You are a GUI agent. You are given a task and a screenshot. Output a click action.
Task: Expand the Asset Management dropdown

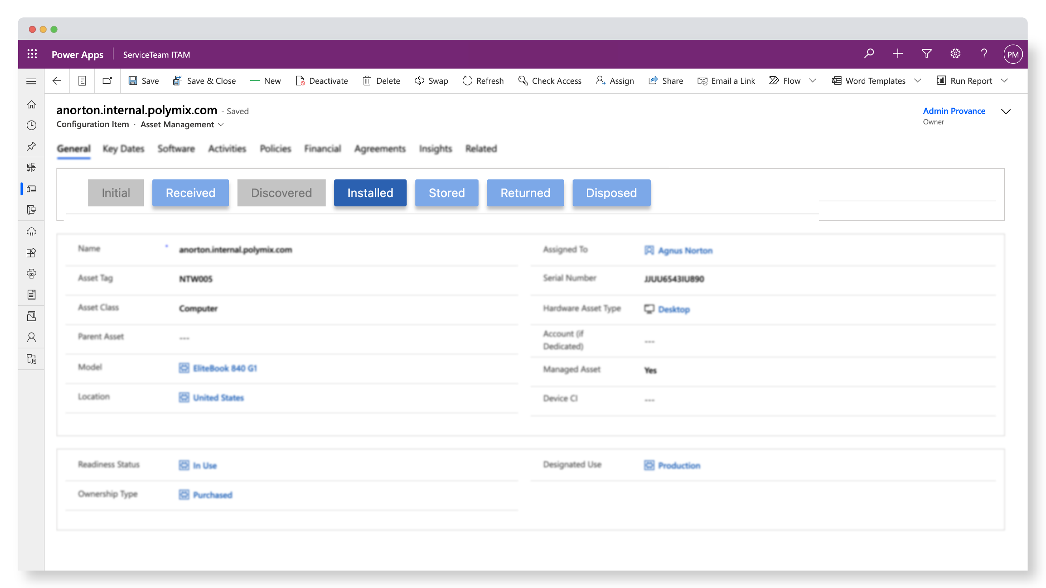coord(221,125)
